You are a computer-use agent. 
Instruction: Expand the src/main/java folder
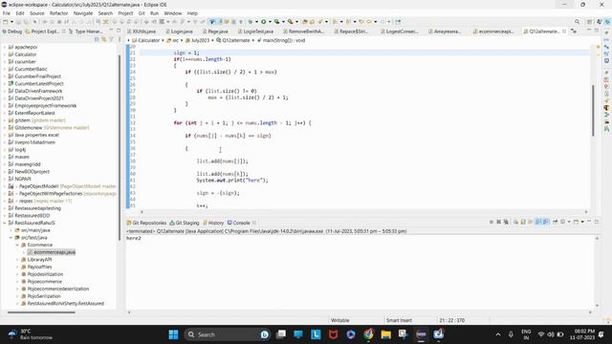(x=11, y=230)
